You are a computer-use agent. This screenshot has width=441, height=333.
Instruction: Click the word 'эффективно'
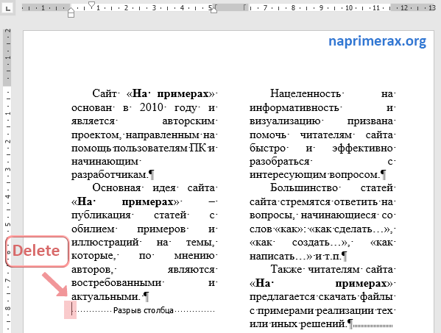tap(362, 148)
